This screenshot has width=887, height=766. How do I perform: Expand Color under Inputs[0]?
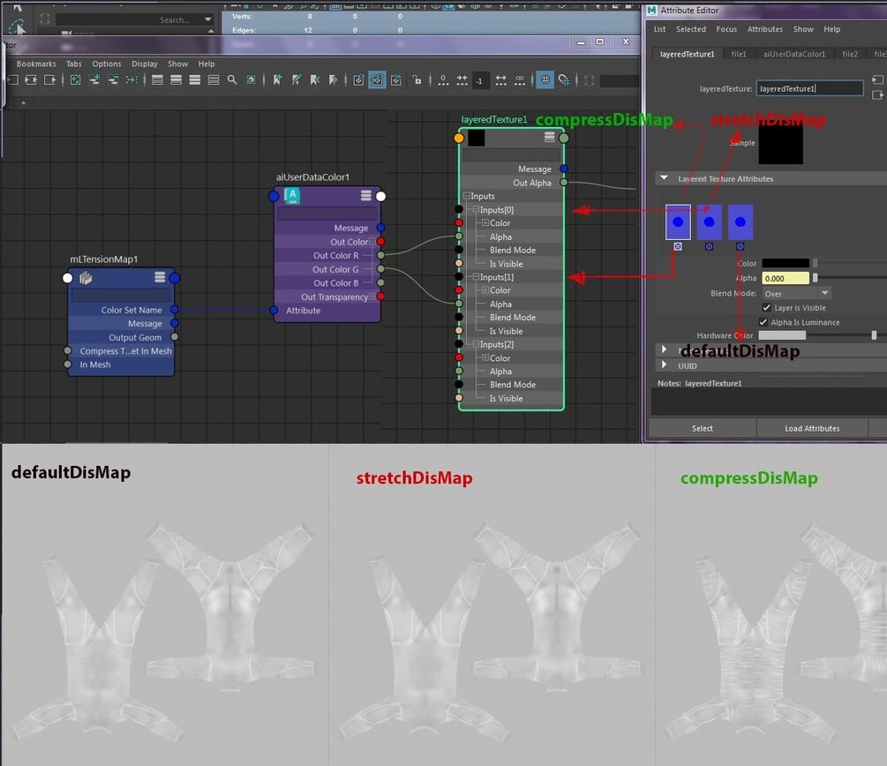(x=485, y=223)
